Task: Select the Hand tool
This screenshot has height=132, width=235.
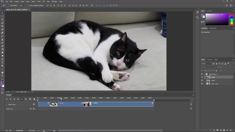Action: click(x=2, y=72)
